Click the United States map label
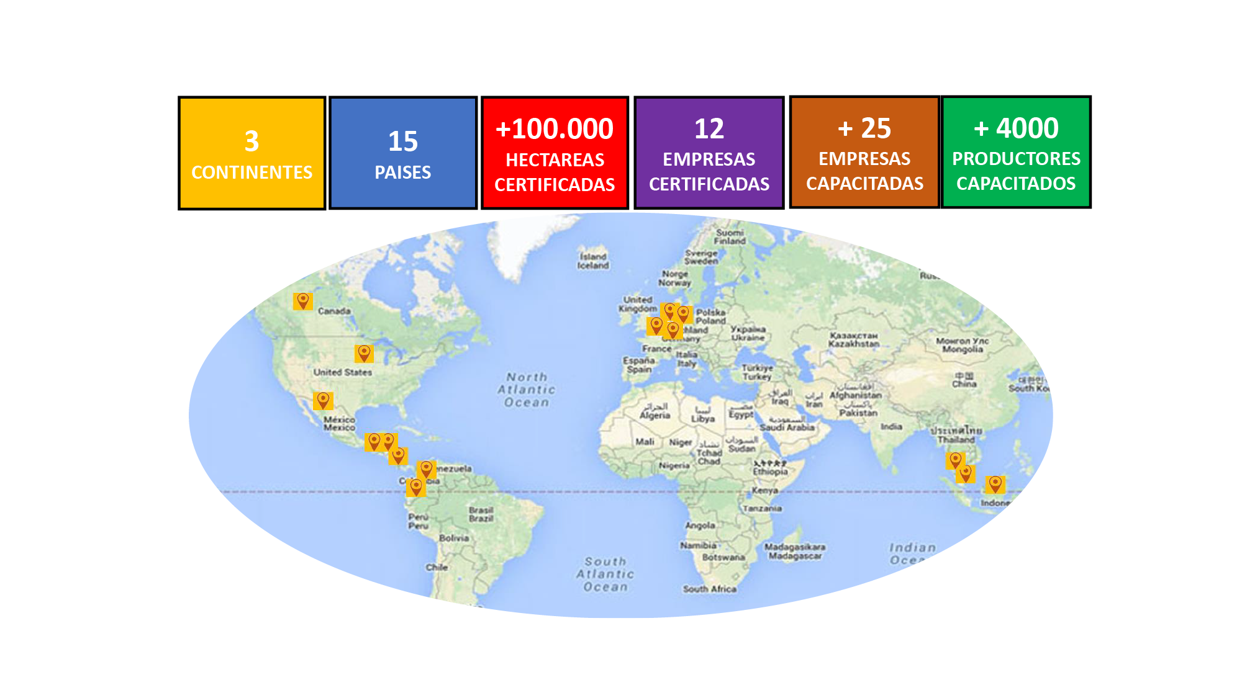 [343, 372]
